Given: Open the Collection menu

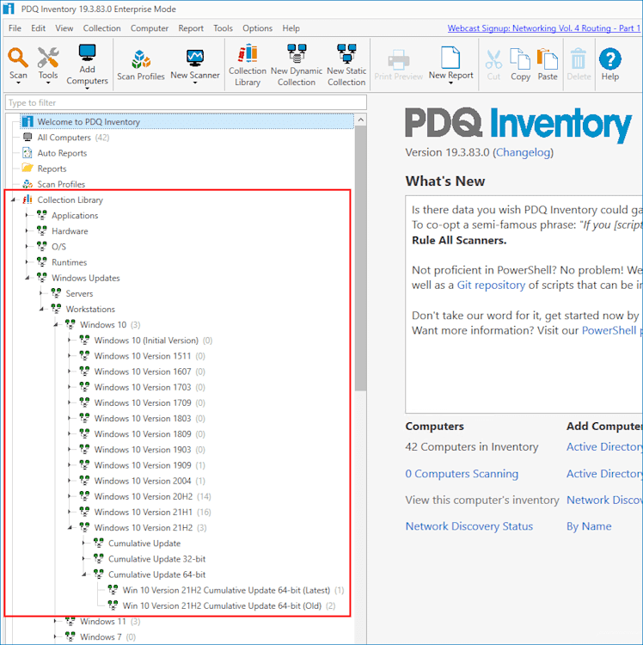Looking at the screenshot, I should (x=102, y=28).
